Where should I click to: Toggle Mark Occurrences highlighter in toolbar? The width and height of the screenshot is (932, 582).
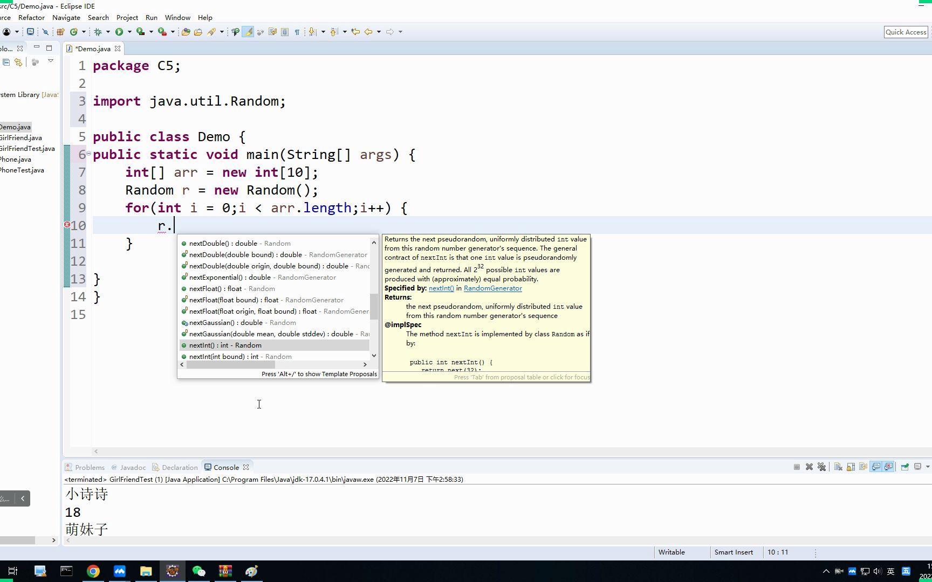(x=248, y=32)
